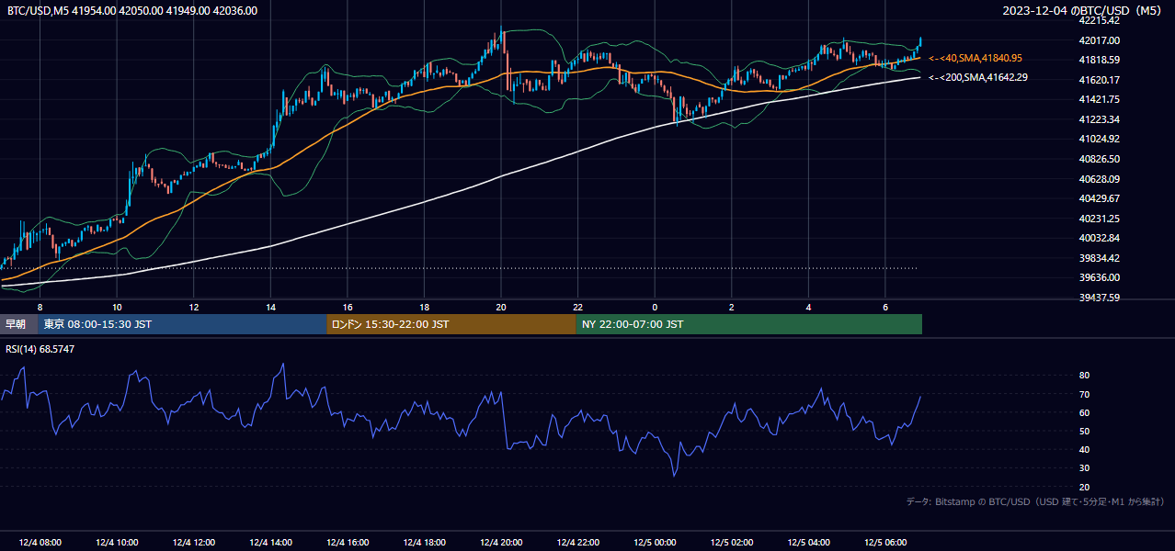Click price axis value 41223.34
Screen dimensions: 1175x551
pos(1101,119)
